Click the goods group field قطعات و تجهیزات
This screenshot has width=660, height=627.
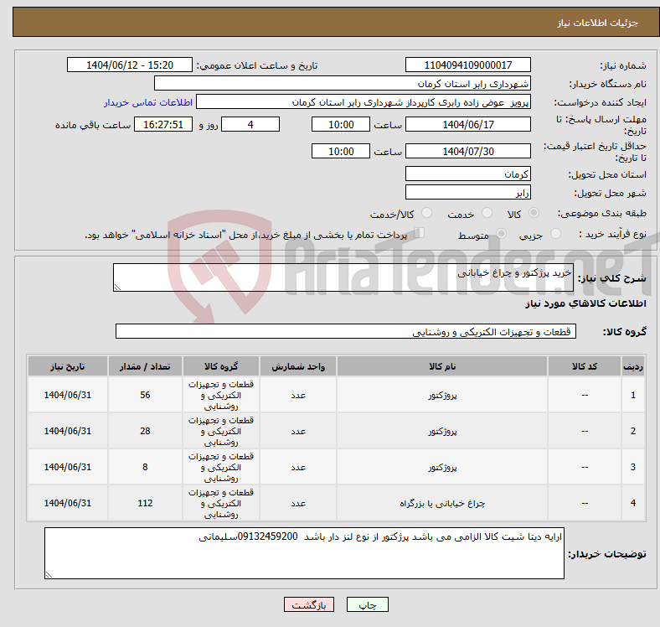coord(346,331)
